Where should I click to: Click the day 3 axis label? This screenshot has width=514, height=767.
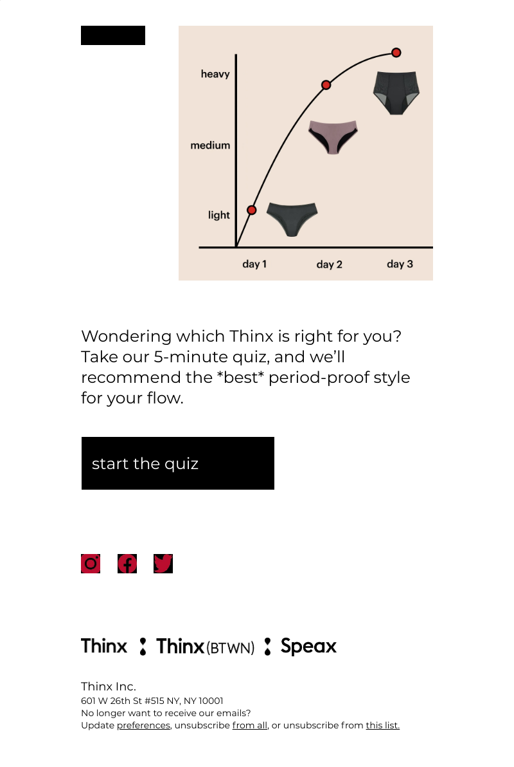pyautogui.click(x=400, y=264)
